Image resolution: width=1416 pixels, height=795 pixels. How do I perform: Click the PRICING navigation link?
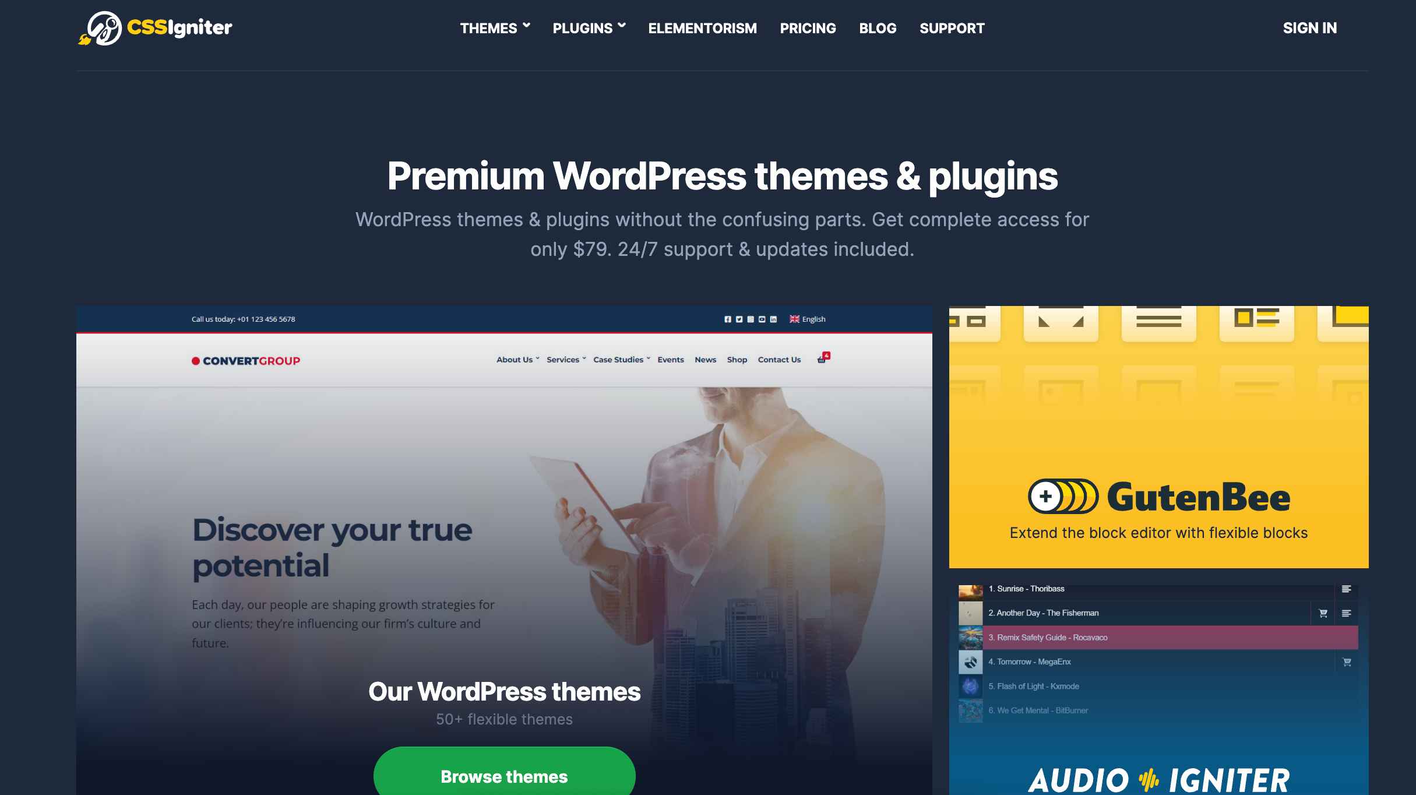[x=807, y=28]
